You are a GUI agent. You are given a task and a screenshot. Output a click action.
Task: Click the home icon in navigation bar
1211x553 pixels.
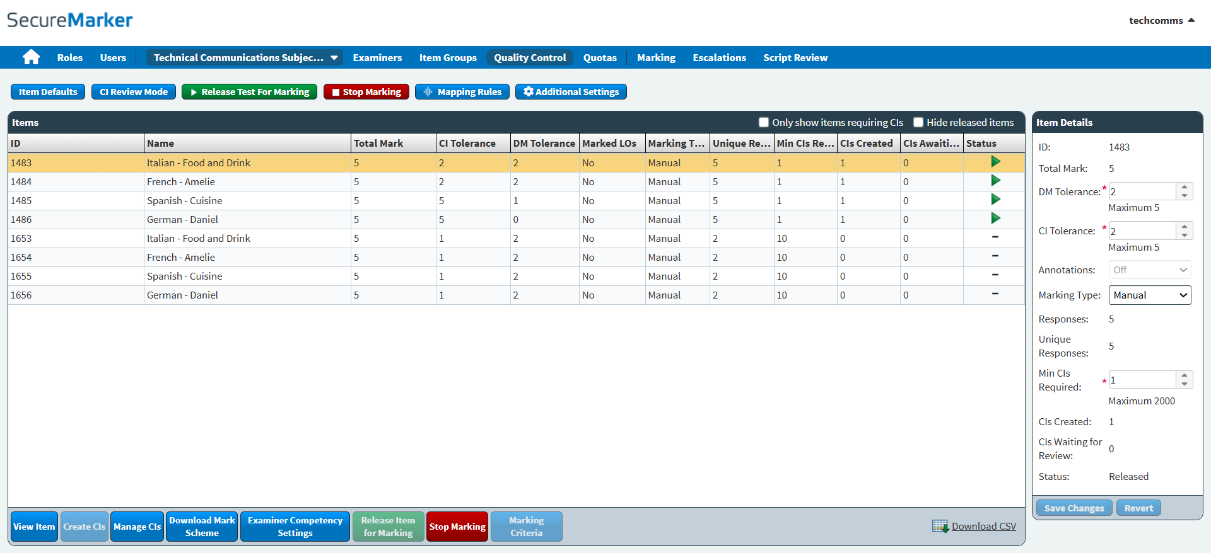(31, 57)
